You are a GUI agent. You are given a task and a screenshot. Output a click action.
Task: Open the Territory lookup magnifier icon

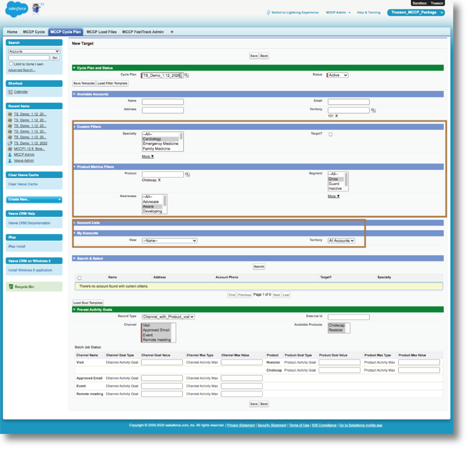coord(373,110)
